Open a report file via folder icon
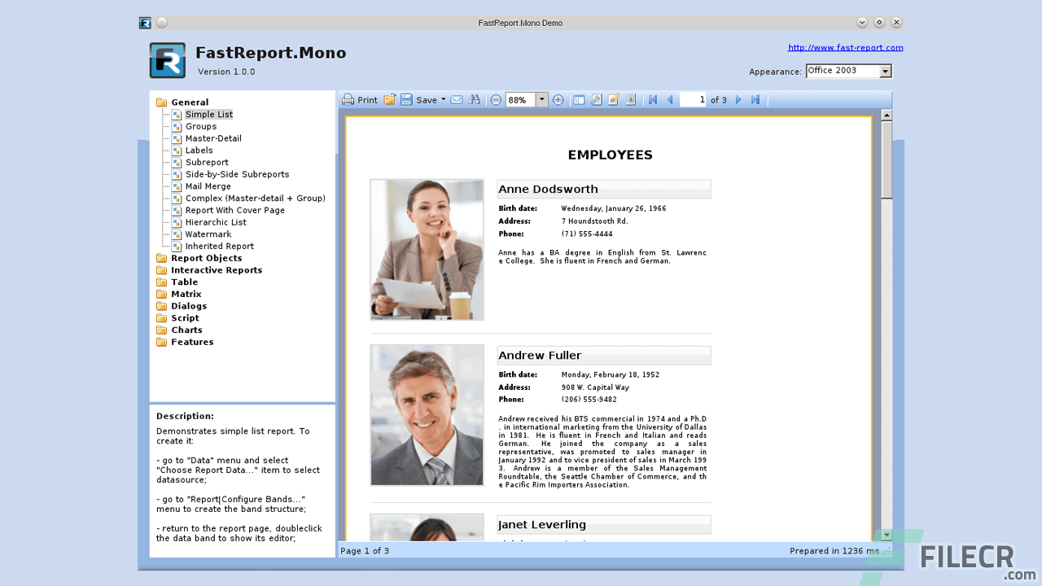Image resolution: width=1042 pixels, height=586 pixels. (390, 100)
